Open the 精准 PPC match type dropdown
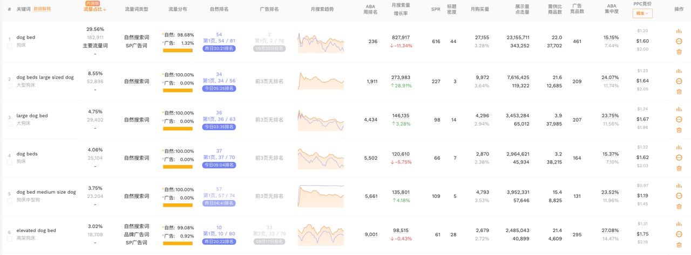Viewport: 691px width, 255px height. click(x=642, y=13)
